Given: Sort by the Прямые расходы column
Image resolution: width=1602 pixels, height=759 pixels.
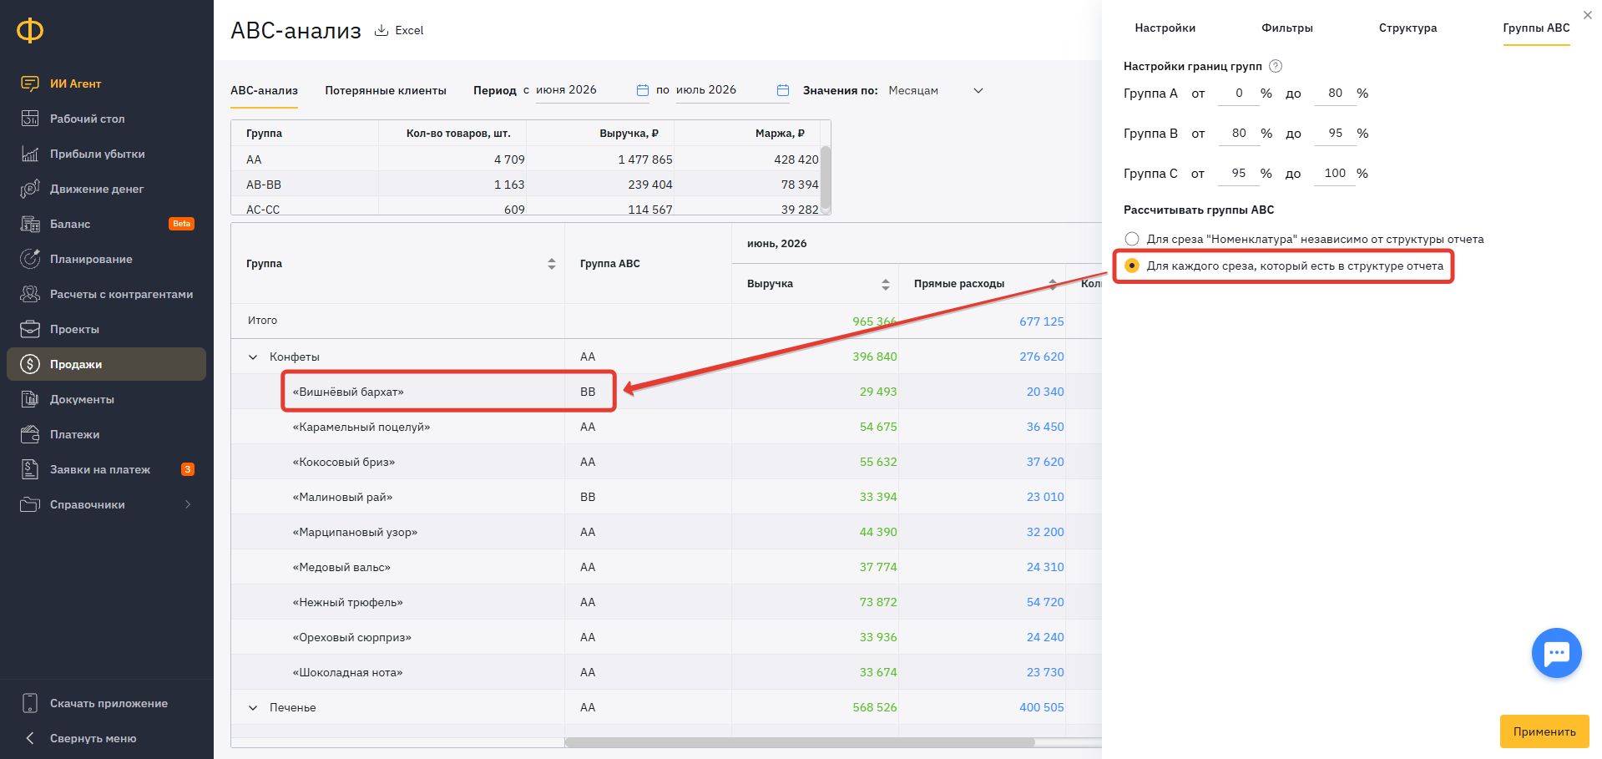Looking at the screenshot, I should click(x=1053, y=285).
